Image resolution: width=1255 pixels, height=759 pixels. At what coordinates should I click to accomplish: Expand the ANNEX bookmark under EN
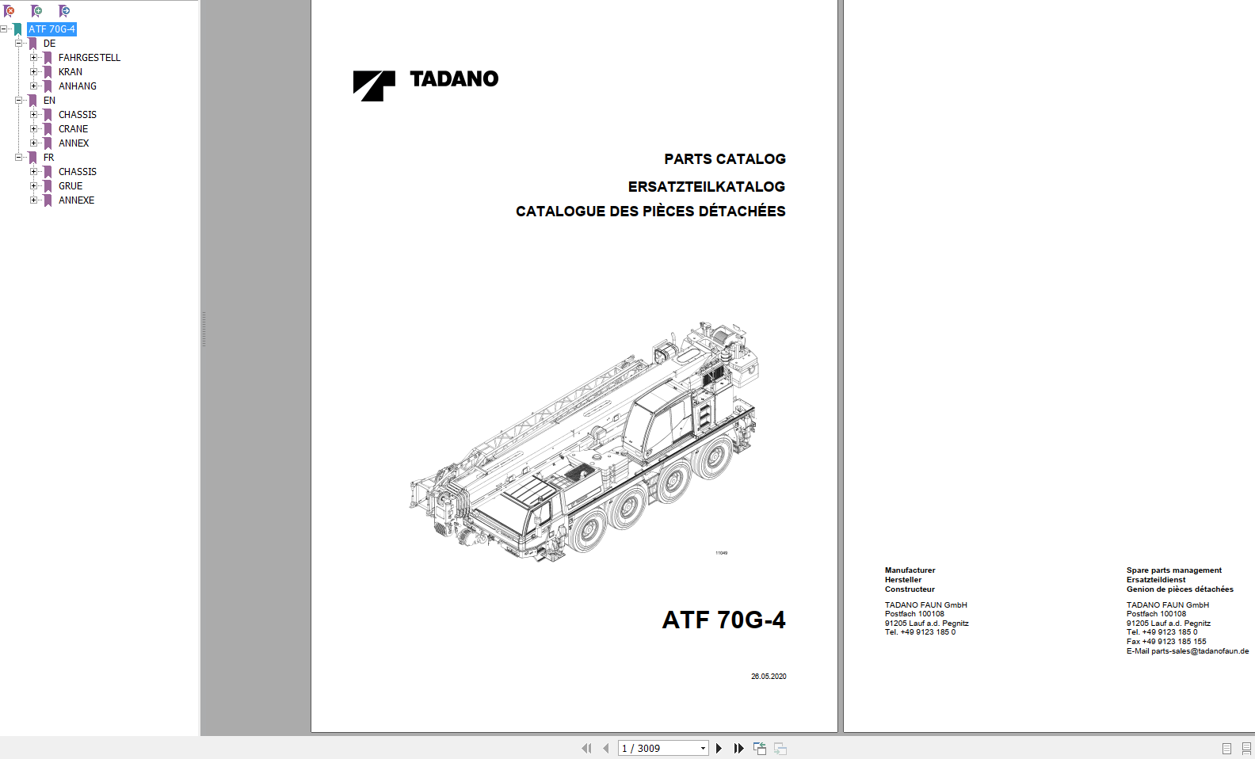click(34, 143)
